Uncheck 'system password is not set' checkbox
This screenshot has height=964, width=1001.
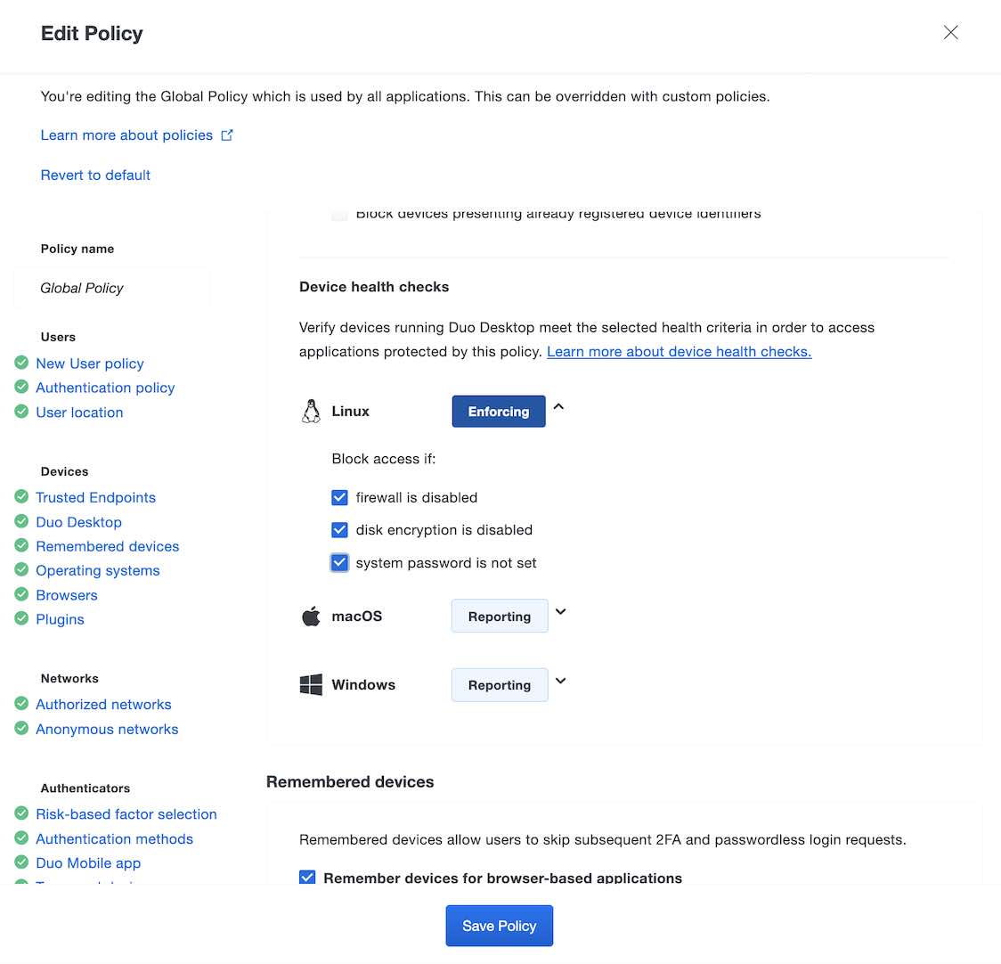pos(339,563)
